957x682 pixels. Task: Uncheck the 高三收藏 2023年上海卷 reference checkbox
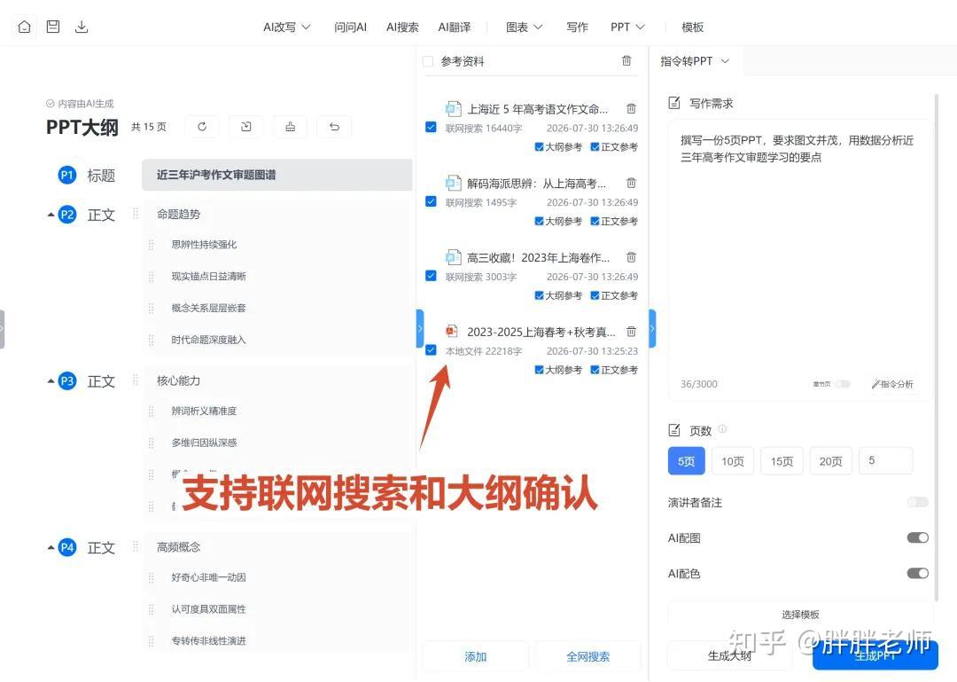431,276
